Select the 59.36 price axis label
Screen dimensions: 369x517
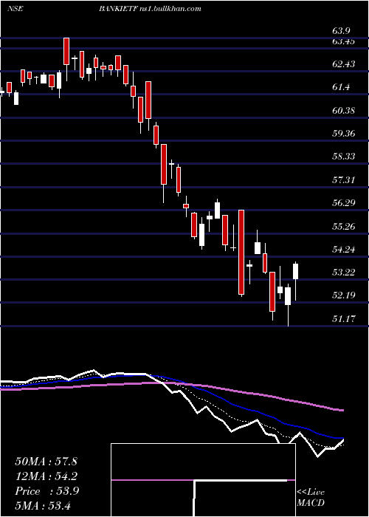(344, 134)
